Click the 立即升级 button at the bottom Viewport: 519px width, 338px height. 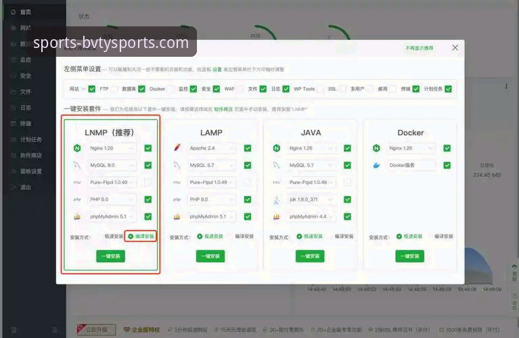coord(97,329)
